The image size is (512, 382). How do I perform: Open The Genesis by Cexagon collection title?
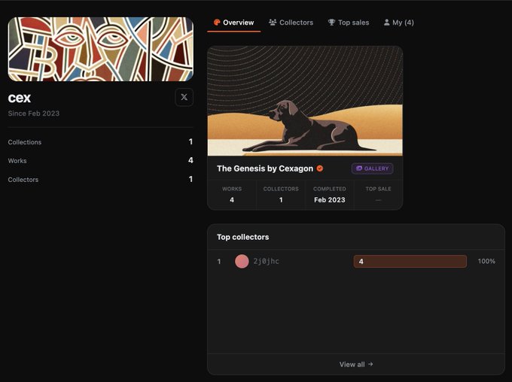click(x=265, y=168)
